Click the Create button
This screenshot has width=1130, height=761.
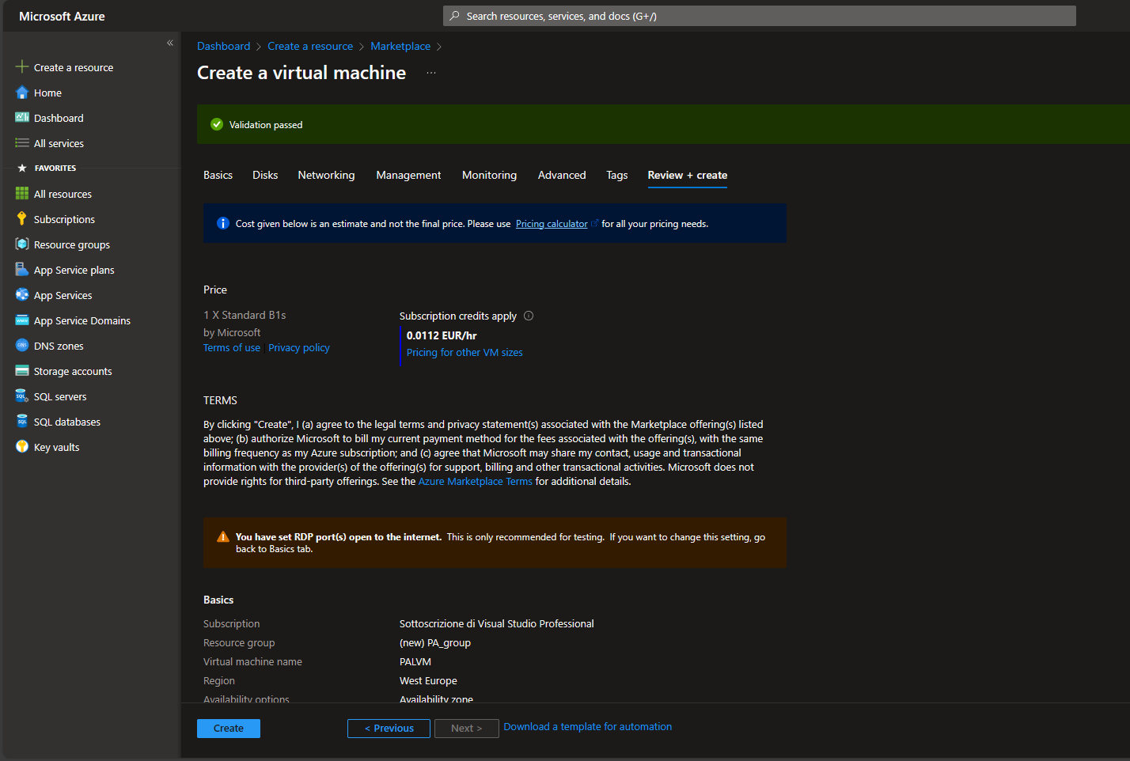pos(229,729)
